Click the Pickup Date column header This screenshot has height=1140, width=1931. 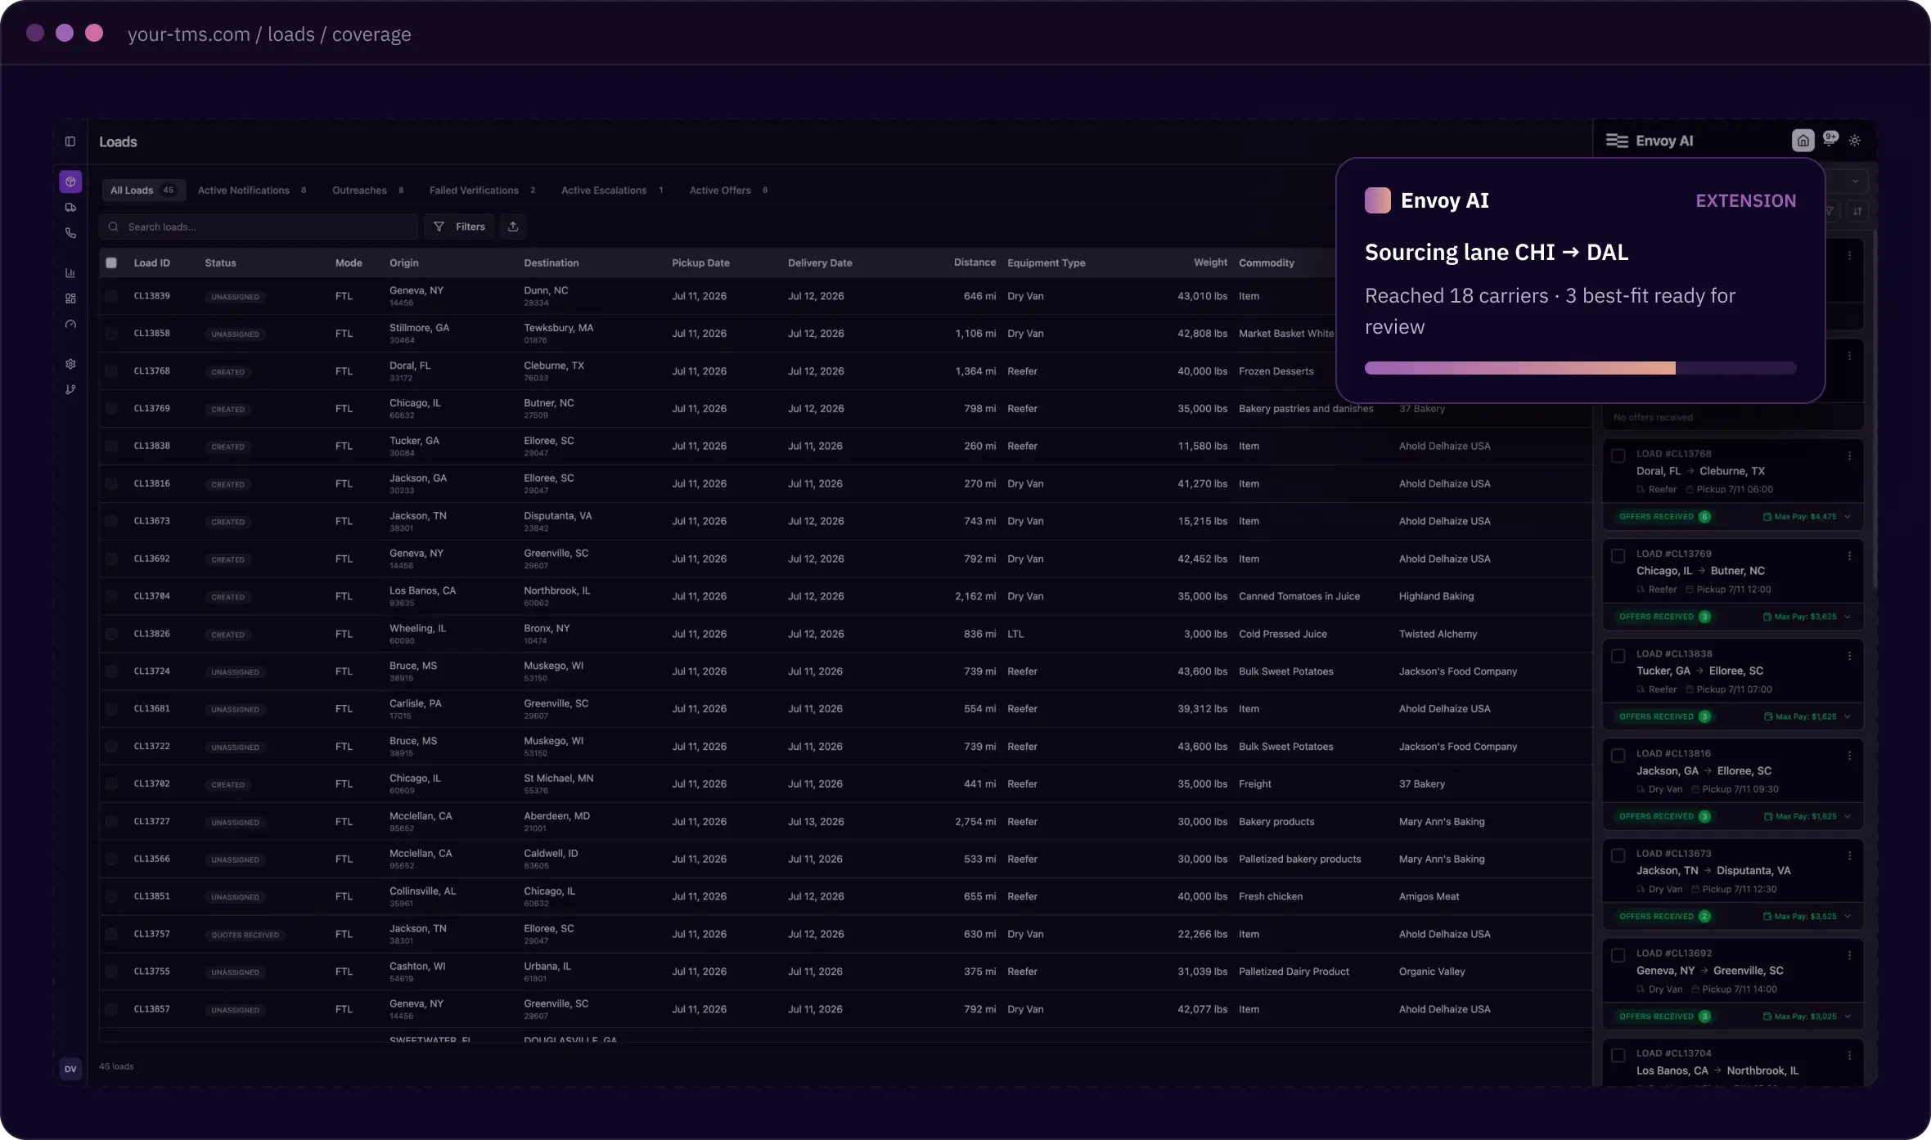(700, 263)
